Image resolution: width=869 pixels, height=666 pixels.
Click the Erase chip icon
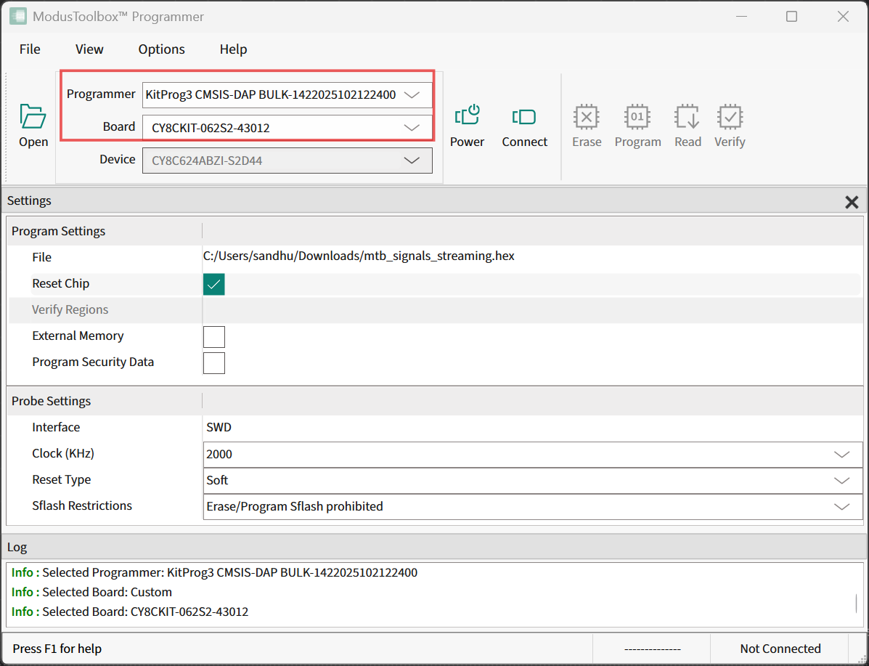pos(586,117)
